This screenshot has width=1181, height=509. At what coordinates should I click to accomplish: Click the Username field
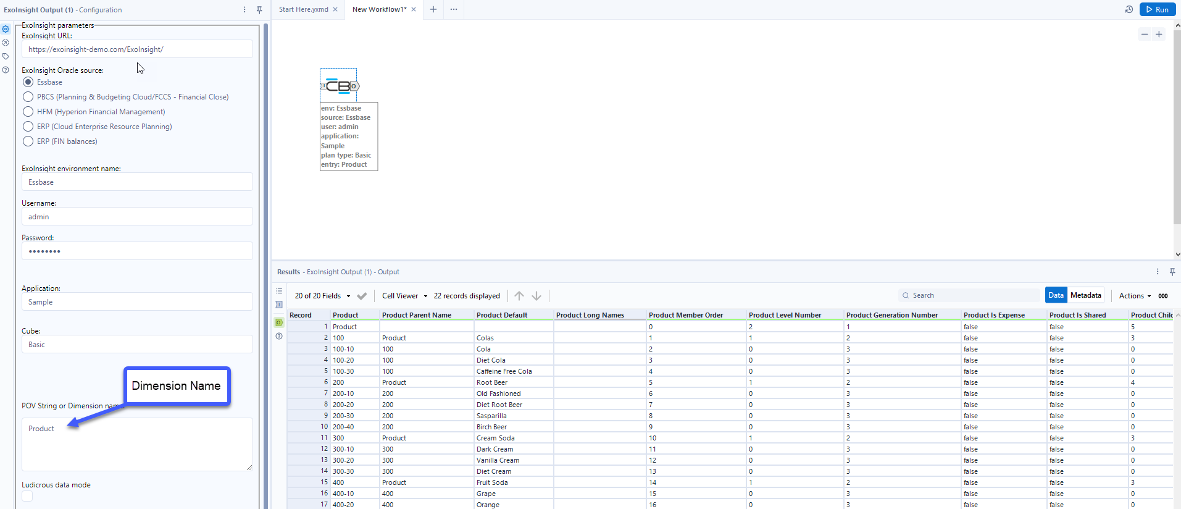137,217
